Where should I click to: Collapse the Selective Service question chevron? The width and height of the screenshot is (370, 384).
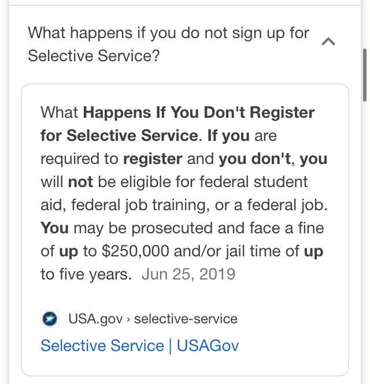click(328, 42)
